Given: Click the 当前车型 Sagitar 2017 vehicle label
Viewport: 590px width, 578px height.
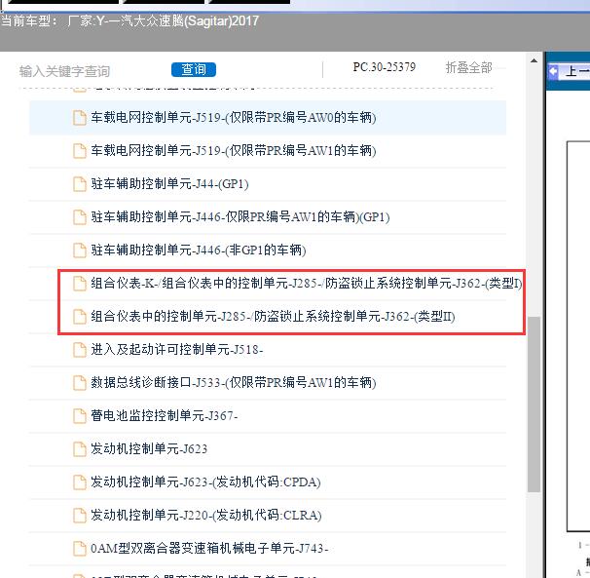Looking at the screenshot, I should tap(129, 20).
